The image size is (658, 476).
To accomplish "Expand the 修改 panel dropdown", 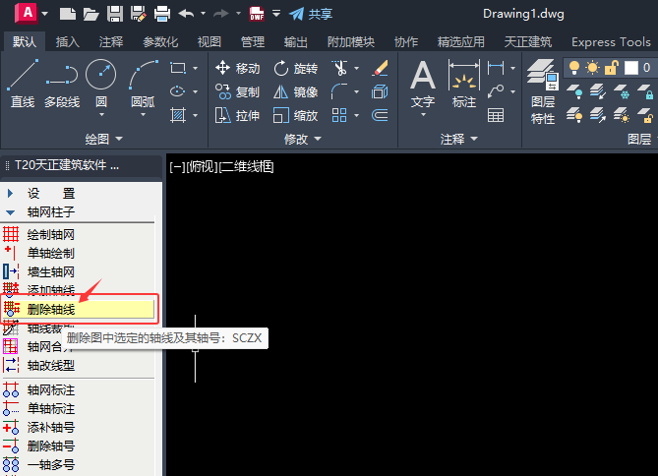I will point(303,139).
